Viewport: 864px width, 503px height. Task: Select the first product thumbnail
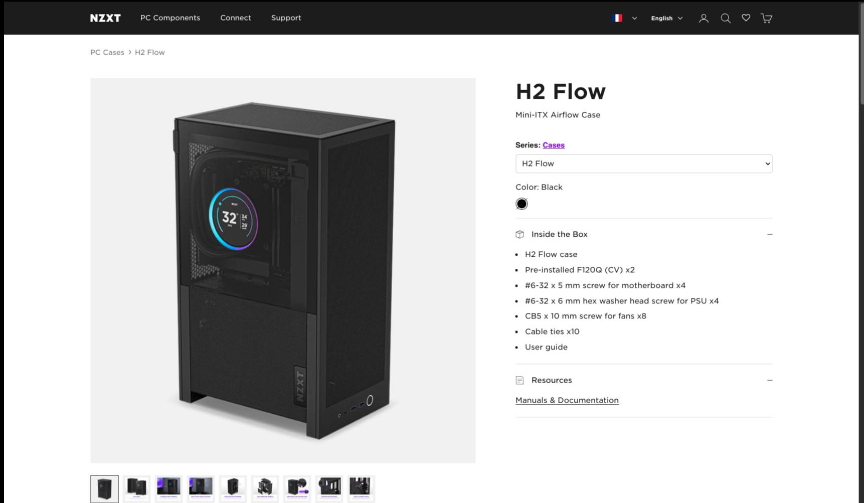104,489
